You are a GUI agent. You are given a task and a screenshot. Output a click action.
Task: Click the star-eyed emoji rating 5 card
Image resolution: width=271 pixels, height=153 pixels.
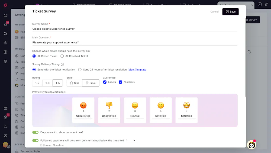point(186,110)
